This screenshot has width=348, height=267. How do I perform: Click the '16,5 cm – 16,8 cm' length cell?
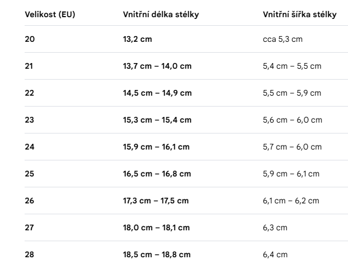(x=157, y=174)
